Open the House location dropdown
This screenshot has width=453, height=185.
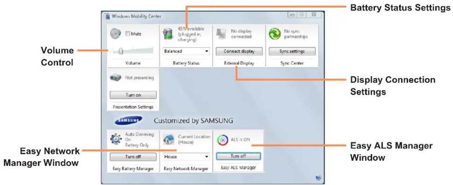click(186, 157)
